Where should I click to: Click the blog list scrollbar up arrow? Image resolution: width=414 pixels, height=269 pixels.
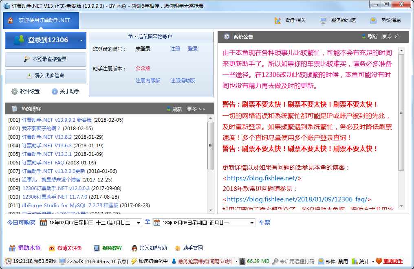point(210,118)
